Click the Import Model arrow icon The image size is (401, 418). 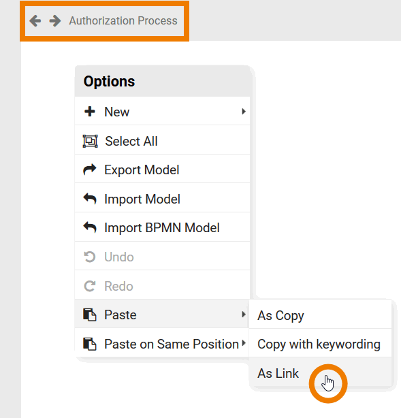coord(90,199)
